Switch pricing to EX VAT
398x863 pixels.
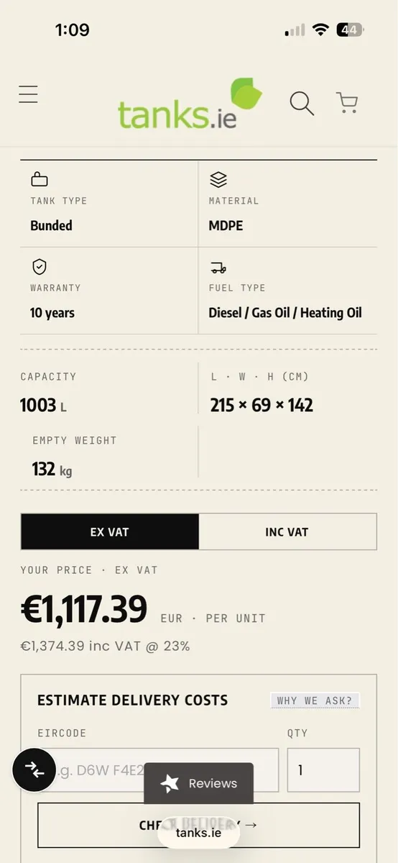click(109, 532)
